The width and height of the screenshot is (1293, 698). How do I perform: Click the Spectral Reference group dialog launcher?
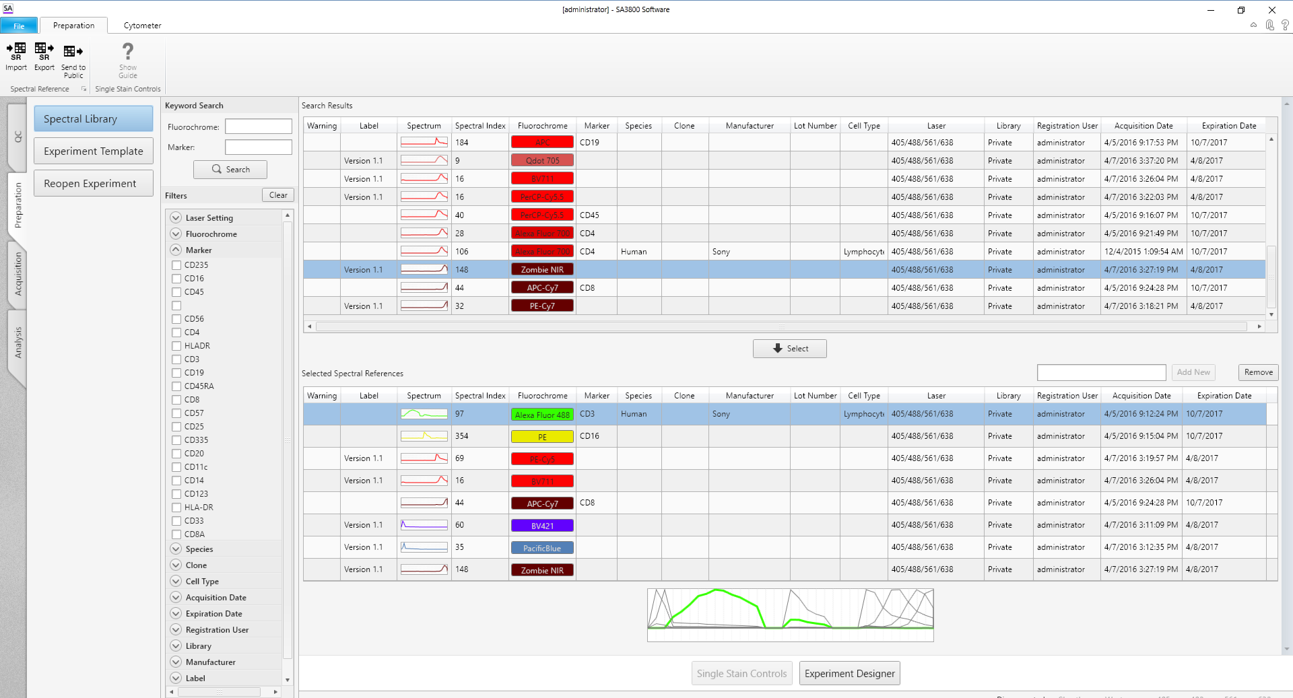tap(84, 89)
